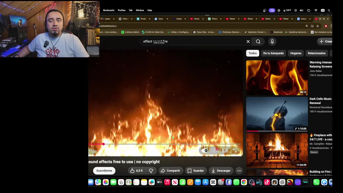Switch to theater mode in the player
This screenshot has height=193, width=343.
[225, 150]
